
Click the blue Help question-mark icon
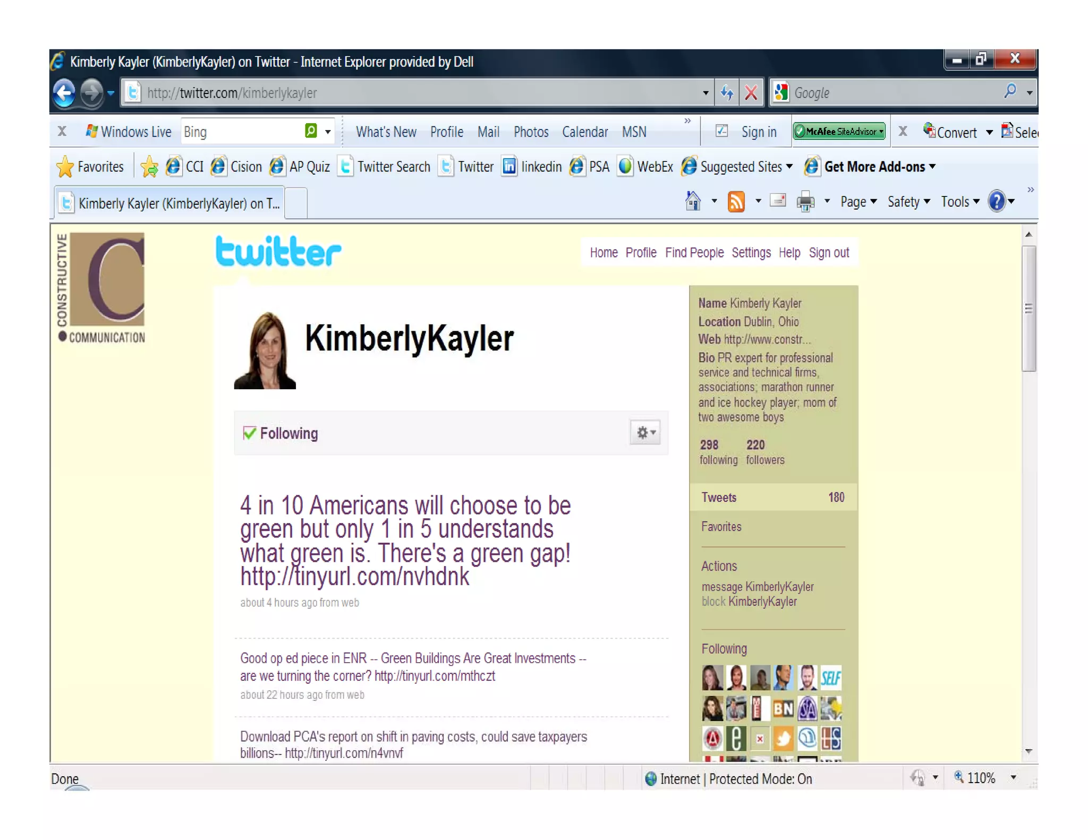pyautogui.click(x=997, y=202)
